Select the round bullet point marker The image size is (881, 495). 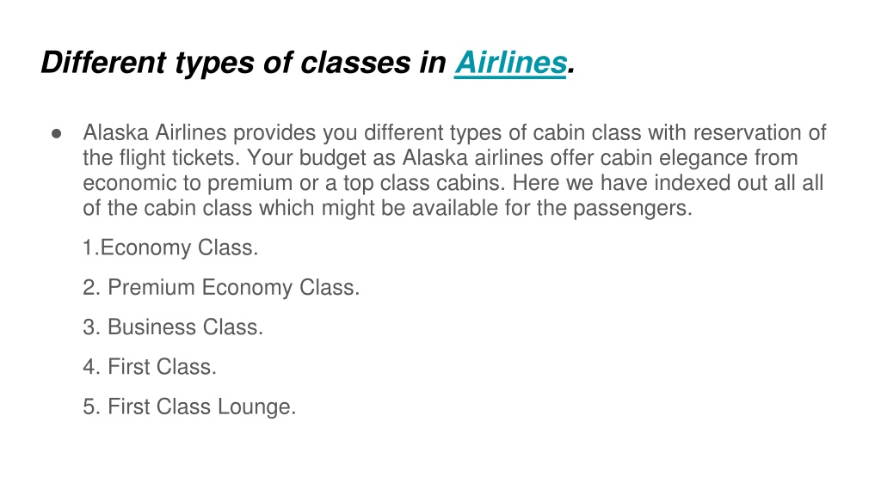pos(56,133)
